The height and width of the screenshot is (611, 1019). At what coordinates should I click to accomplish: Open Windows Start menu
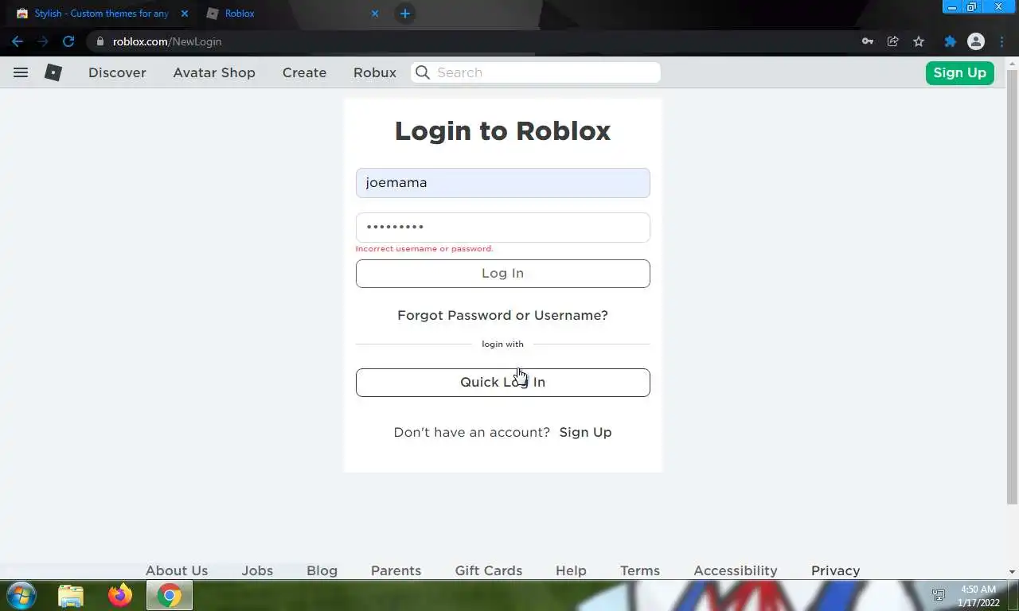tap(20, 595)
